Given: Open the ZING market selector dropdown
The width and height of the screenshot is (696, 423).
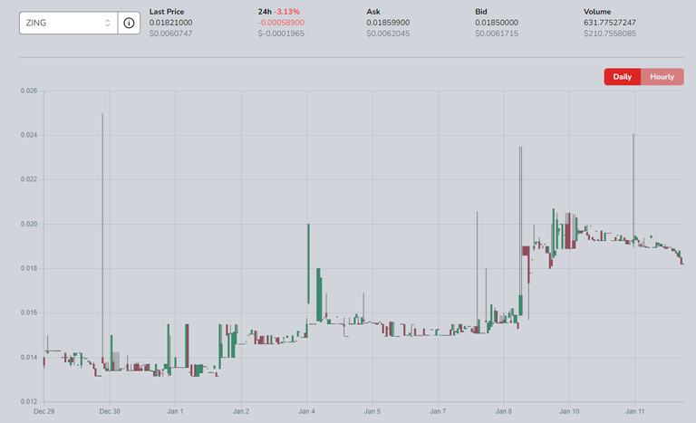Looking at the screenshot, I should 68,23.
